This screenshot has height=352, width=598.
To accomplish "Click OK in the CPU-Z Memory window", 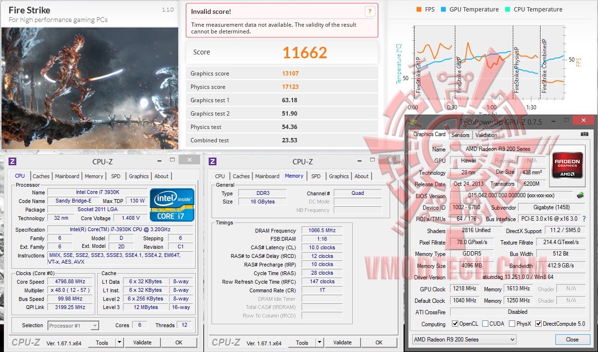I will (x=379, y=342).
